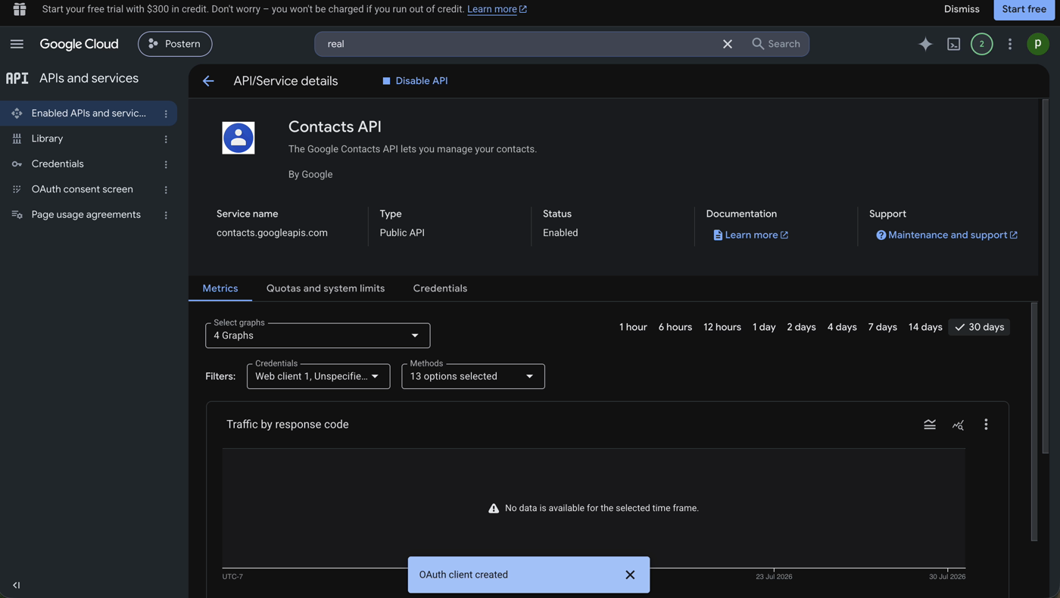Image resolution: width=1060 pixels, height=598 pixels.
Task: Open the main navigation hamburger menu
Action: 17,44
